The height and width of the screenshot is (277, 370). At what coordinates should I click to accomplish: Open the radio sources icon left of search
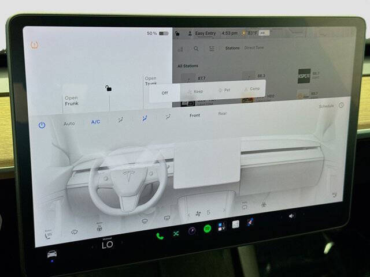[180, 49]
